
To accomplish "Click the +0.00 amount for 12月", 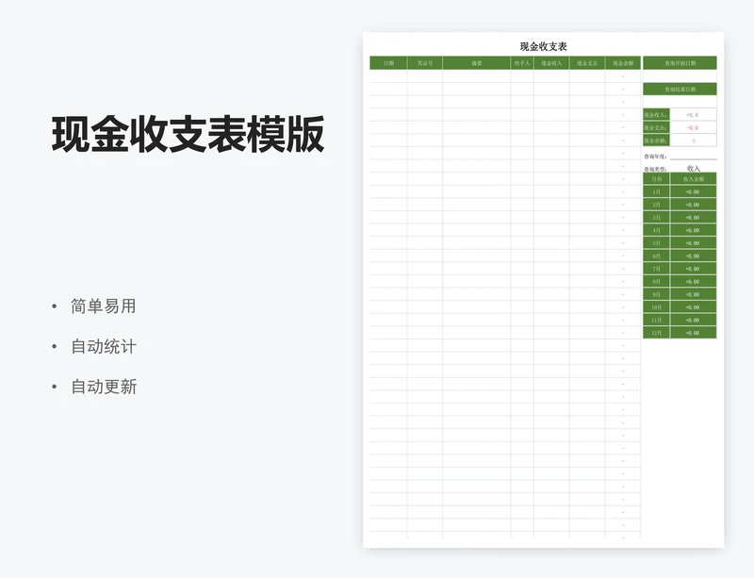I will pos(693,333).
